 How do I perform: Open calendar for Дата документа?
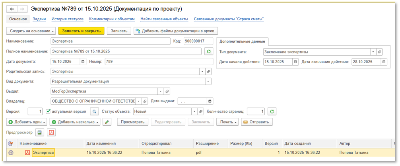tap(83, 61)
